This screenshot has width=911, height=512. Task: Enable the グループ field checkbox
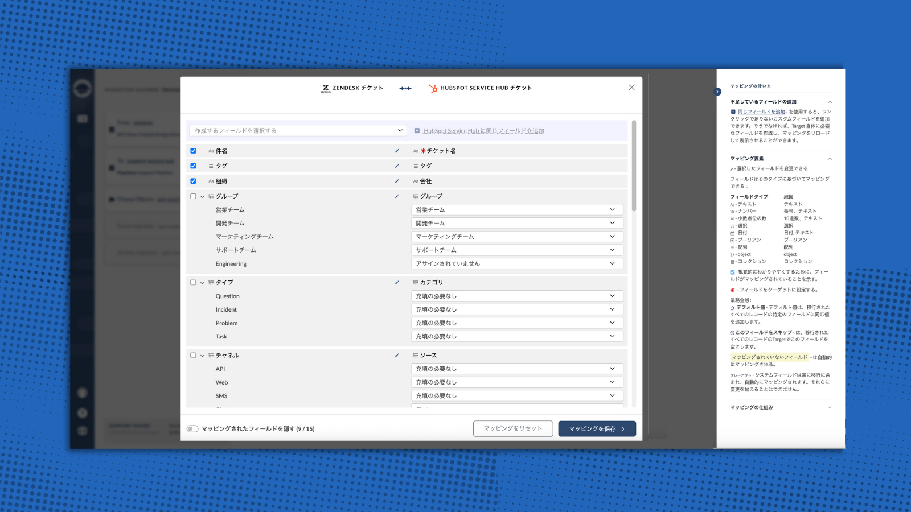pyautogui.click(x=193, y=196)
